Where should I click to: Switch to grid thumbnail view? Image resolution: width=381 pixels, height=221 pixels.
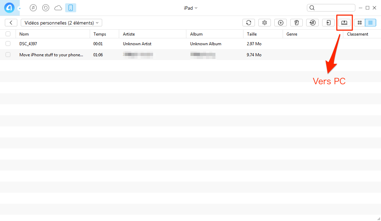pyautogui.click(x=360, y=22)
